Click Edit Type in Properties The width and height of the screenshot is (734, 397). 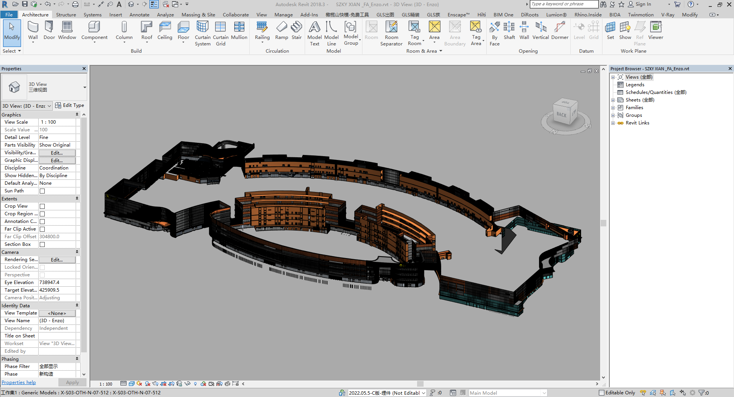tap(70, 105)
